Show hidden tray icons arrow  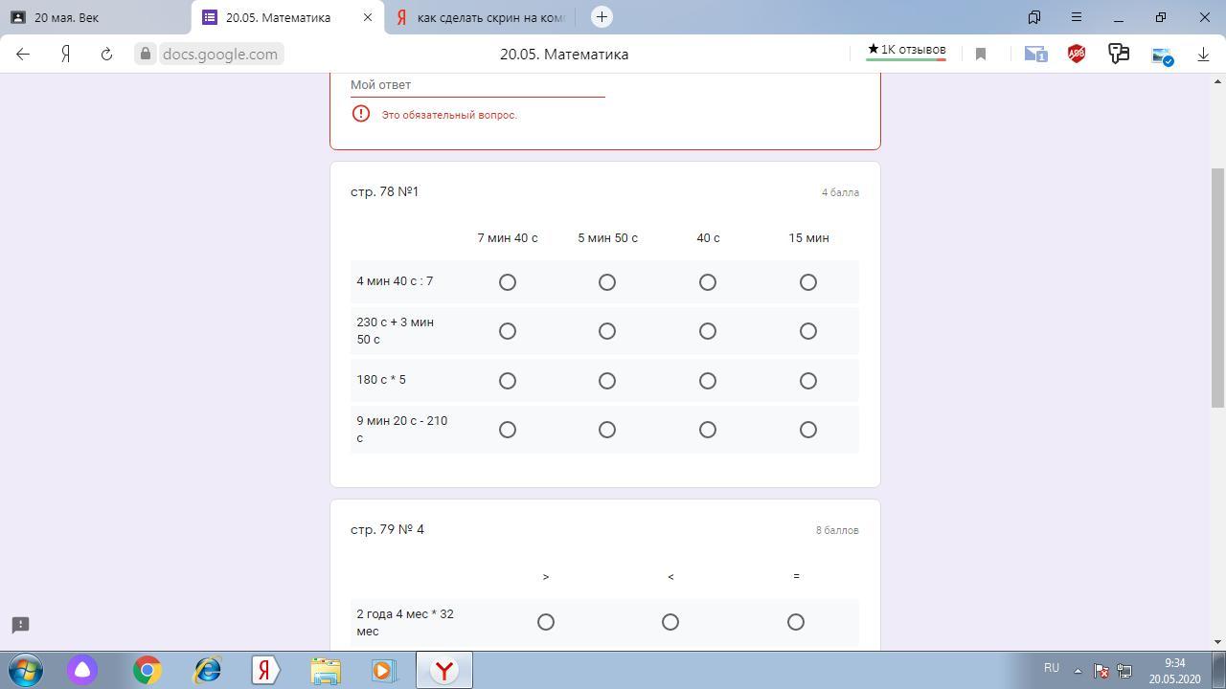click(1078, 671)
